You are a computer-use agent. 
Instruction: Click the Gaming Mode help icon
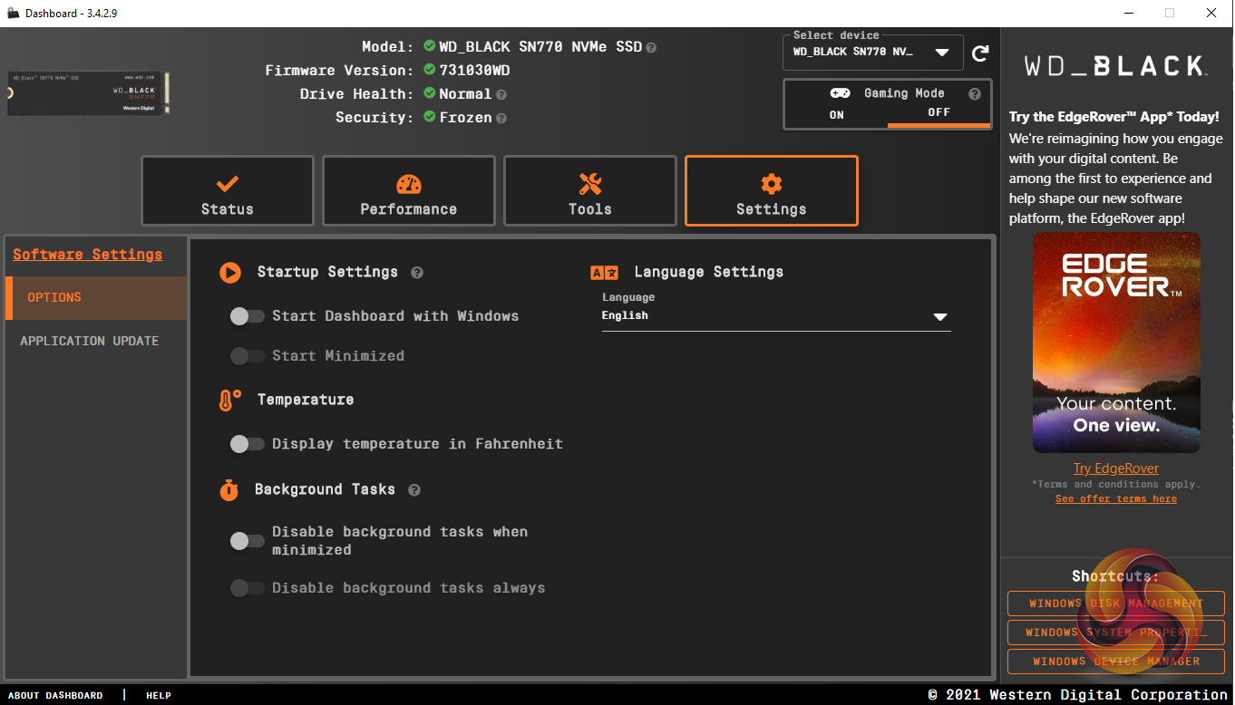[975, 93]
